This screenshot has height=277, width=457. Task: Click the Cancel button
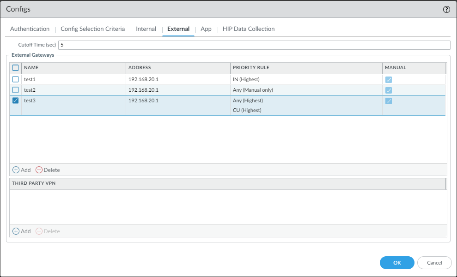click(x=434, y=263)
